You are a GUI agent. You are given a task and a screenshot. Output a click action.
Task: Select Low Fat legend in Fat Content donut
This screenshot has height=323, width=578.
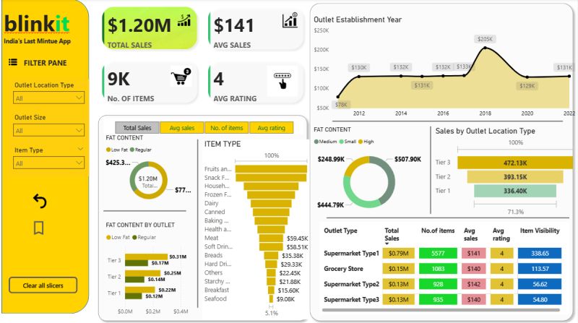[x=116, y=150]
